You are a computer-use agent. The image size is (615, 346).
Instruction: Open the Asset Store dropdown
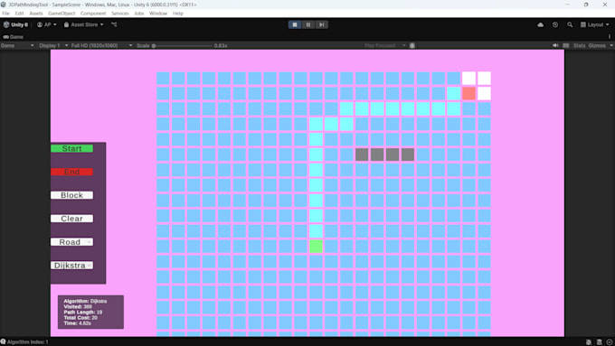83,24
